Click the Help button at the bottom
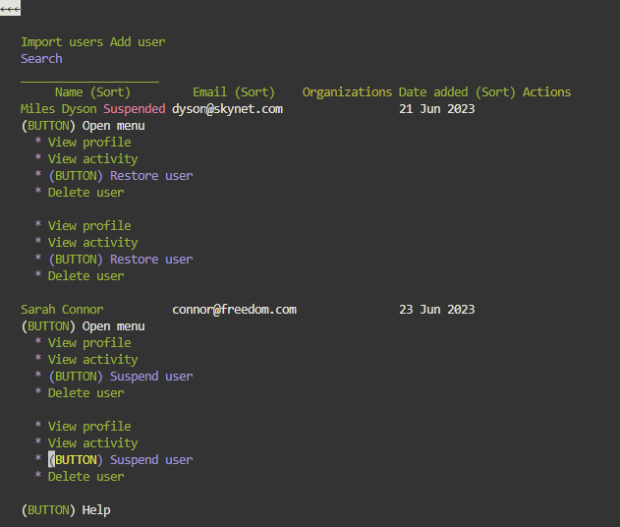This screenshot has width=620, height=527. (x=66, y=510)
